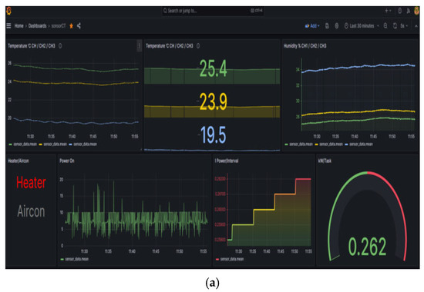Screen dimensions: 424x292
Task: Go to Home breadcrumb
Action: tap(19, 26)
